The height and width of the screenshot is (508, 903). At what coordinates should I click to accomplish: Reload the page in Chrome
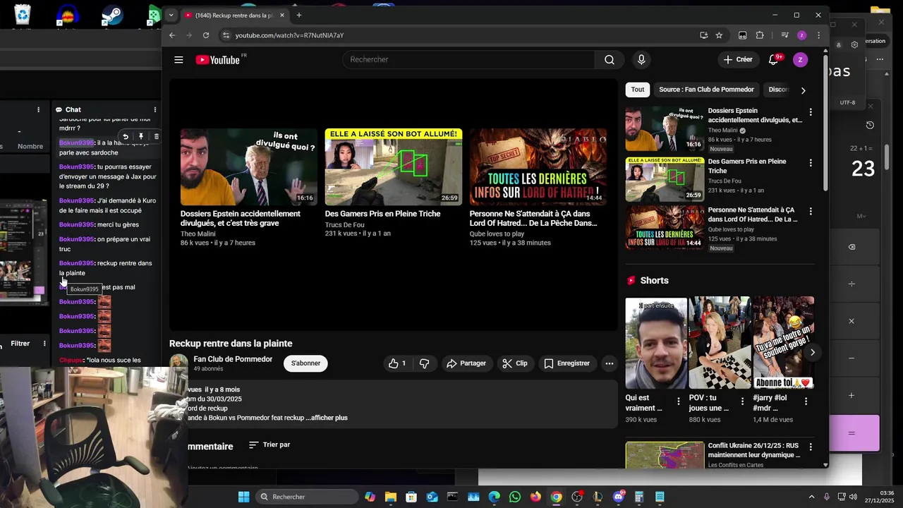(x=206, y=35)
